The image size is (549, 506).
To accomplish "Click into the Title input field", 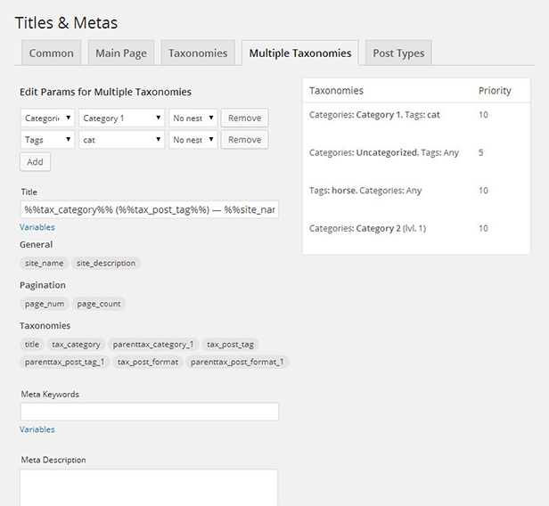I will tap(149, 210).
